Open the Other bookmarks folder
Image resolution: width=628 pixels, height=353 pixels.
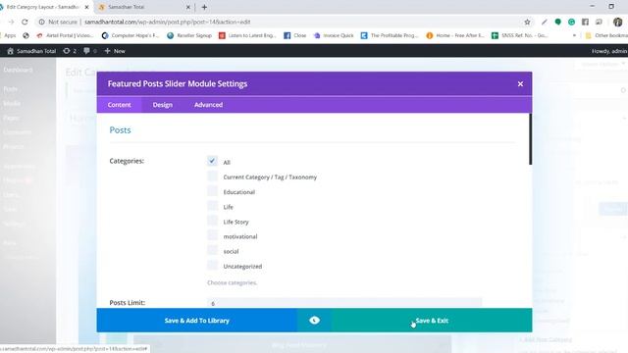[606, 35]
